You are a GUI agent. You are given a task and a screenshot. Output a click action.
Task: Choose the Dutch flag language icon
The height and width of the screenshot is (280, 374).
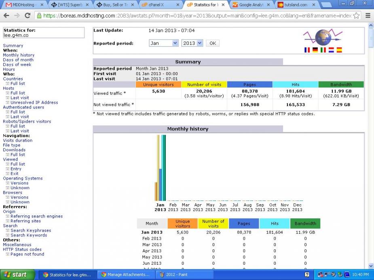click(x=331, y=50)
